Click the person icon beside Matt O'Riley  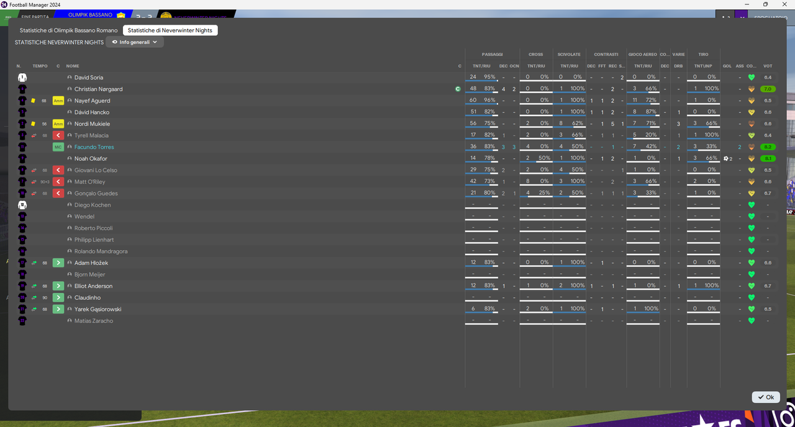pos(70,182)
